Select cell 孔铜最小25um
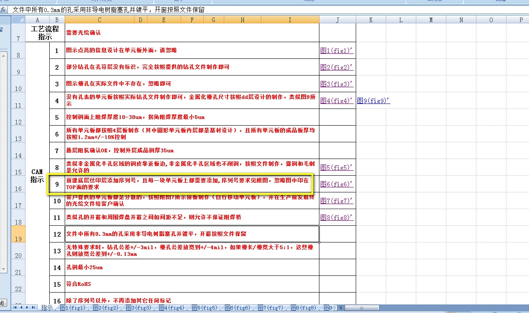 tap(192, 268)
